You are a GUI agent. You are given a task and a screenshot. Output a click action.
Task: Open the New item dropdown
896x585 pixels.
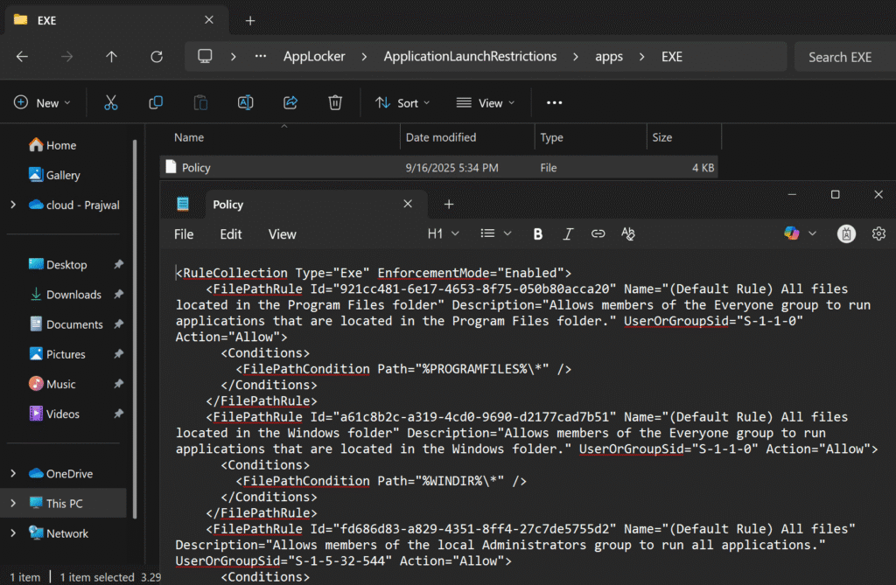42,103
